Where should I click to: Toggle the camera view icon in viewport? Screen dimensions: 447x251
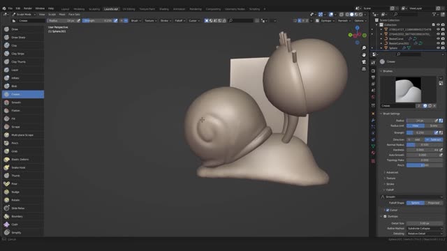point(364,62)
